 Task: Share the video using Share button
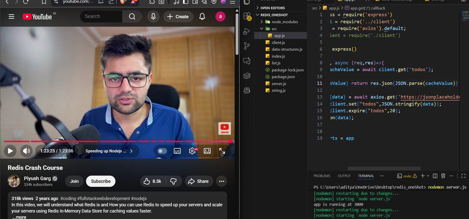click(199, 181)
